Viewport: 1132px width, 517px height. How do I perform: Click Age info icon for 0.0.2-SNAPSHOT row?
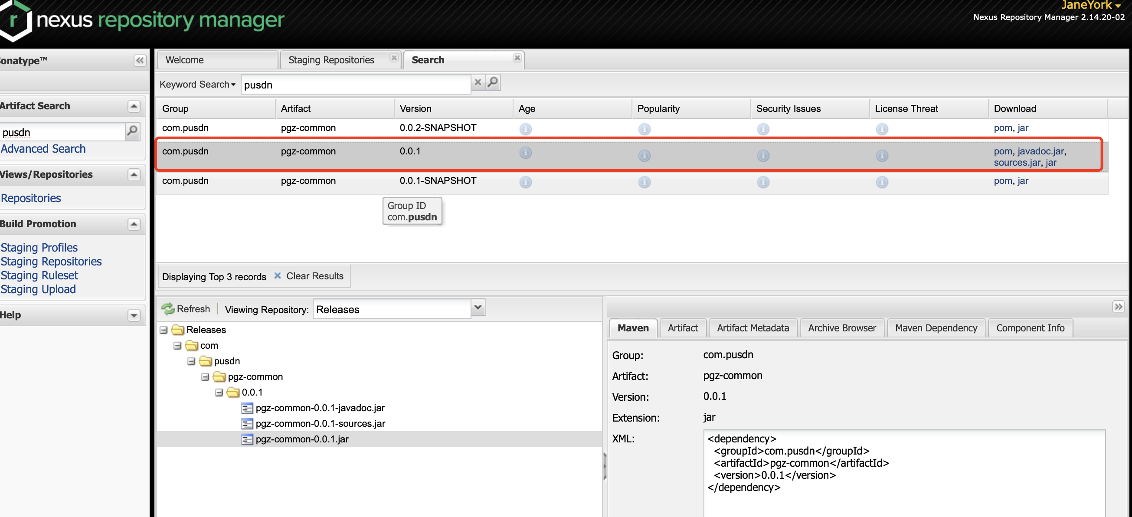tap(525, 129)
